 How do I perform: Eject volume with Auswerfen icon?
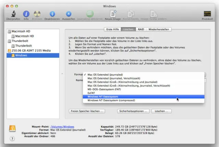click(x=68, y=14)
